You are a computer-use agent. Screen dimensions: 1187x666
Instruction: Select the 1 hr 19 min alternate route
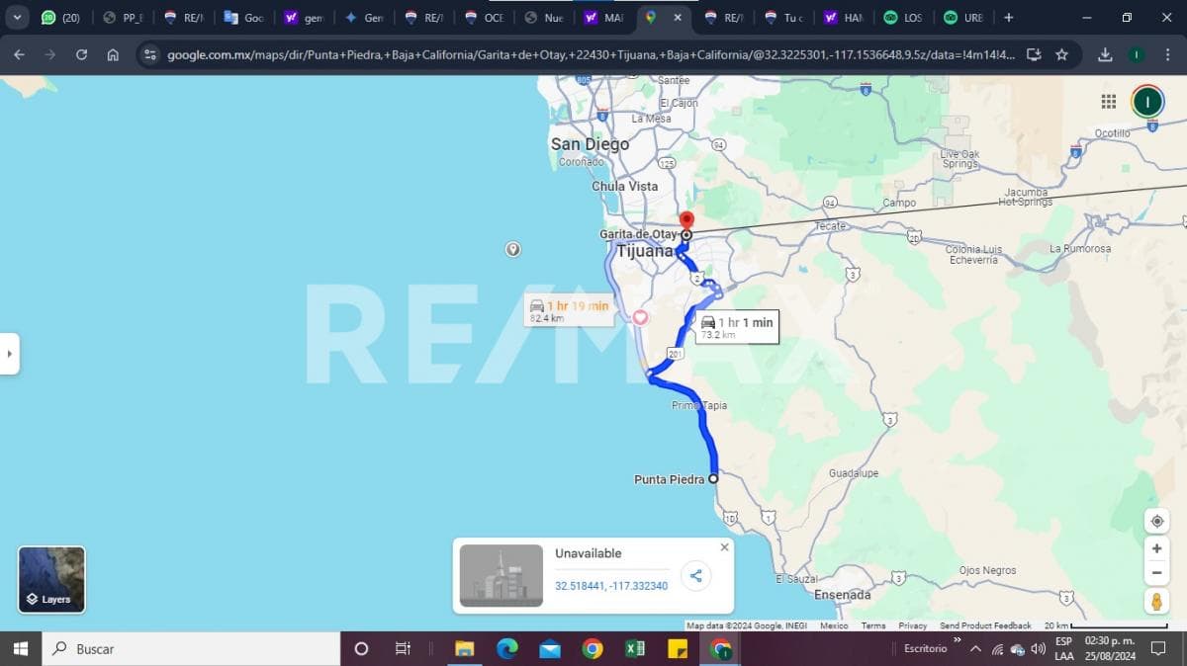click(x=569, y=310)
